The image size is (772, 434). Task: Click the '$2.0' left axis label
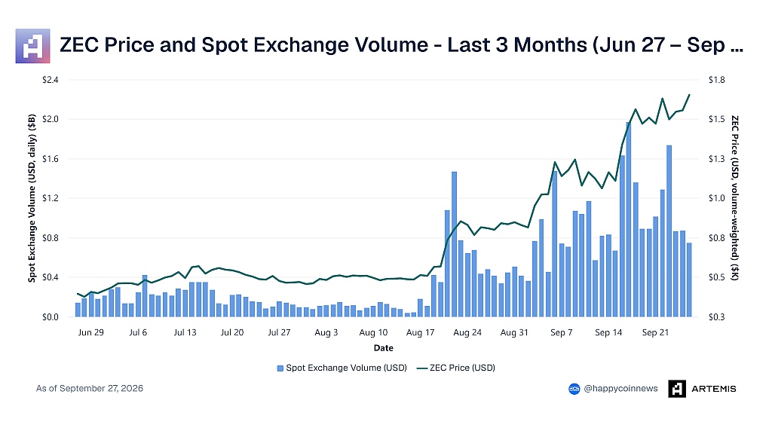[x=51, y=119]
